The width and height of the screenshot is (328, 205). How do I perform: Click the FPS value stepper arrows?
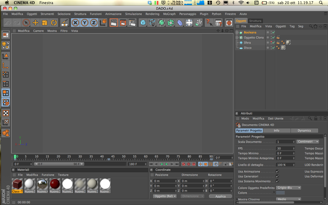[294, 148]
